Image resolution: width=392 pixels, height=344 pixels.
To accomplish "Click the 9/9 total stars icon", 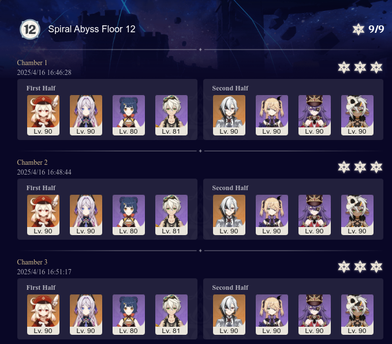I will pyautogui.click(x=359, y=29).
